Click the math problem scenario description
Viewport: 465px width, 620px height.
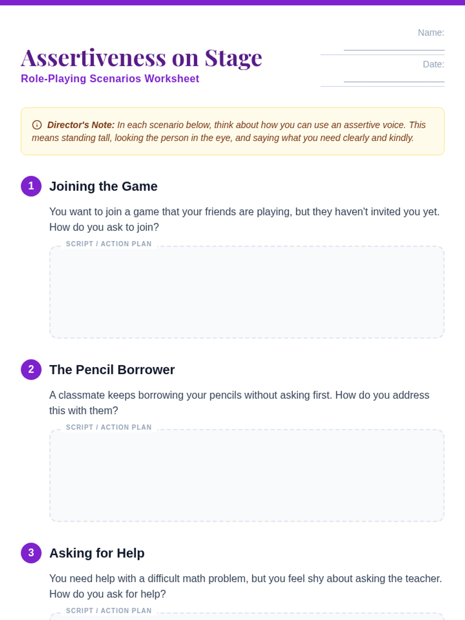point(246,586)
